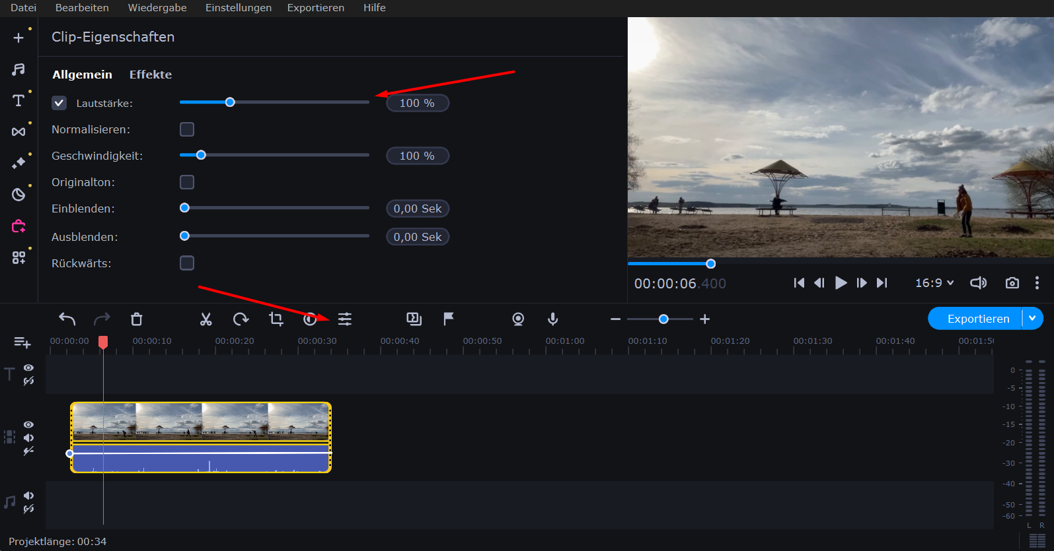Mute the audio music track
The width and height of the screenshot is (1054, 551).
pyautogui.click(x=28, y=496)
